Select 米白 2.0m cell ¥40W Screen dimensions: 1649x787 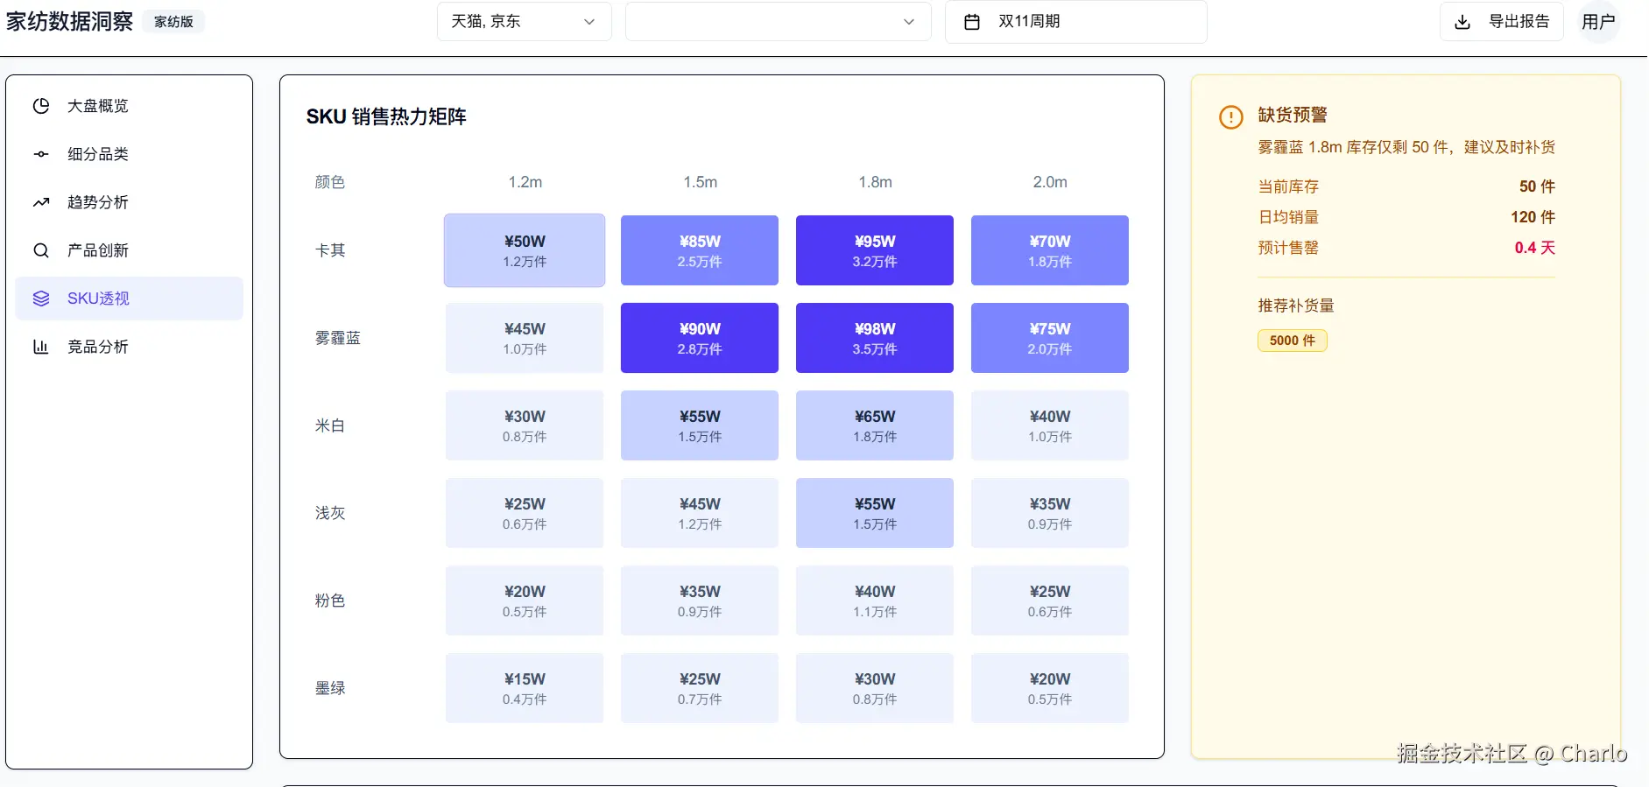[x=1050, y=425]
